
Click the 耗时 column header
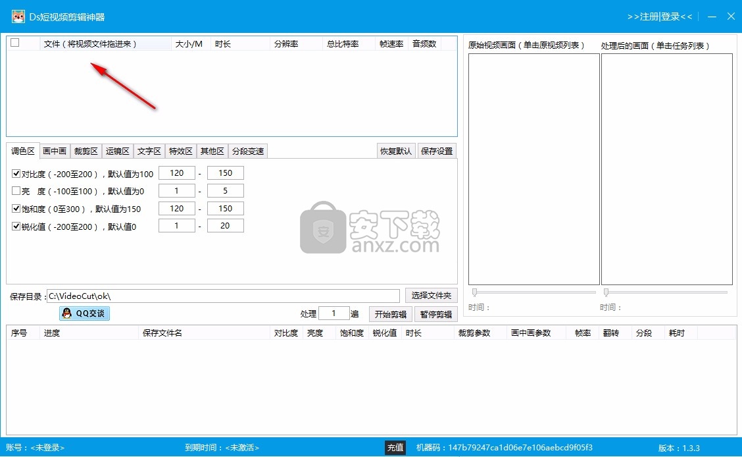(x=680, y=333)
